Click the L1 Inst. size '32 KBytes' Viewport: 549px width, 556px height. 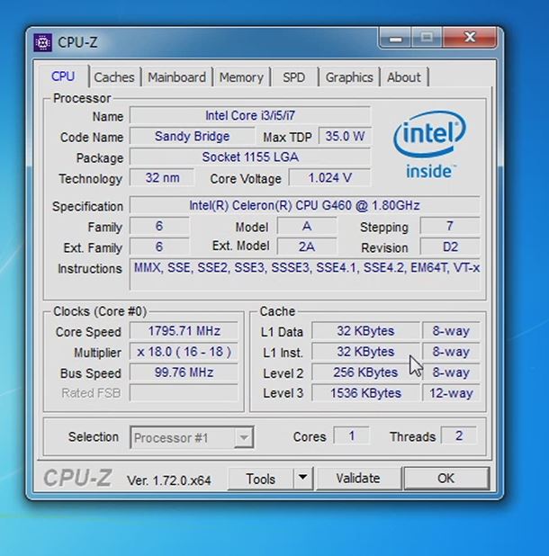coord(365,352)
